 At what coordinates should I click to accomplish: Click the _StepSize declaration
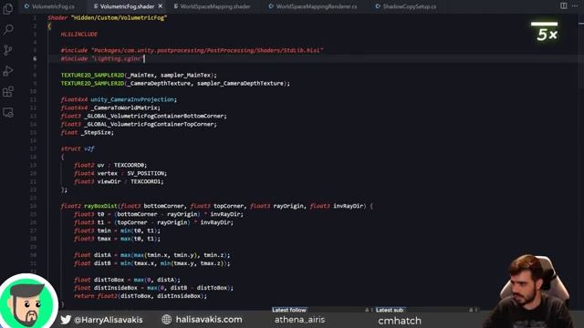pyautogui.click(x=88, y=132)
